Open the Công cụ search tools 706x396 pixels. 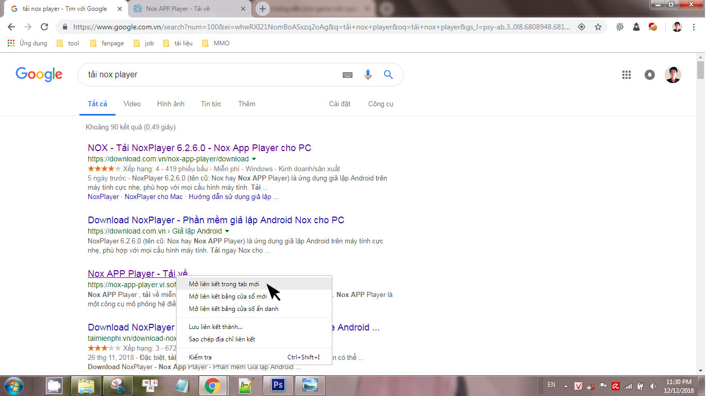(x=381, y=104)
